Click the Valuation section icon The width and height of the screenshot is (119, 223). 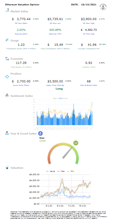(x=7, y=168)
